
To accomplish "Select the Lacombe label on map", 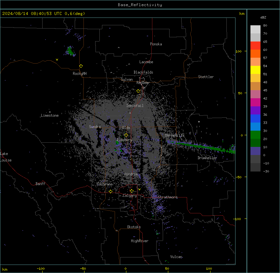I will pos(146,62).
